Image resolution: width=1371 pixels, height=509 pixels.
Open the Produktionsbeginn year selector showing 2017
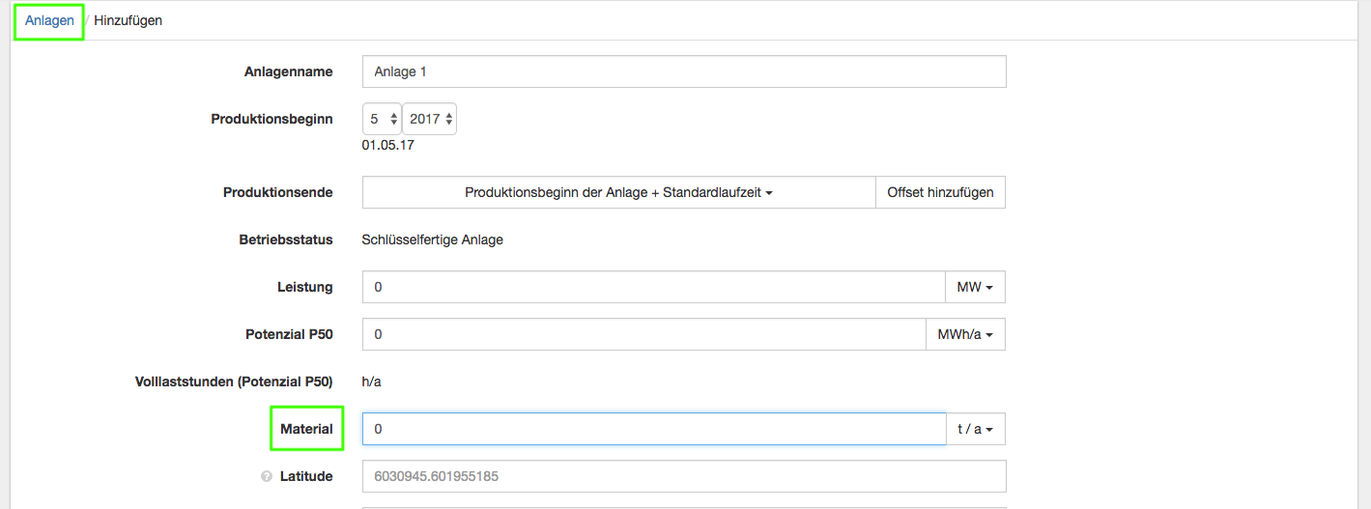430,119
